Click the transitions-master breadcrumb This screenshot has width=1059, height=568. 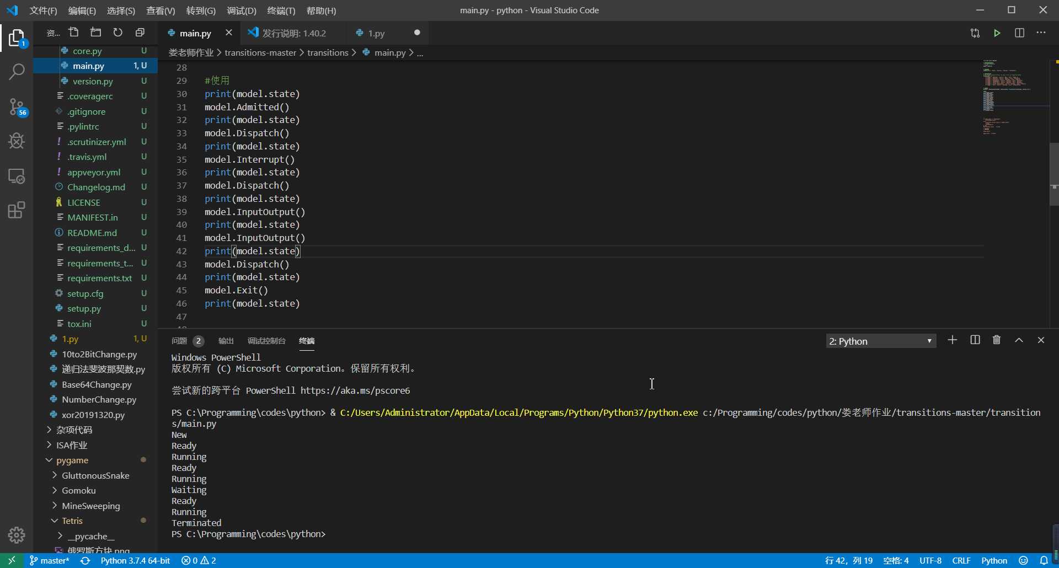pyautogui.click(x=260, y=52)
